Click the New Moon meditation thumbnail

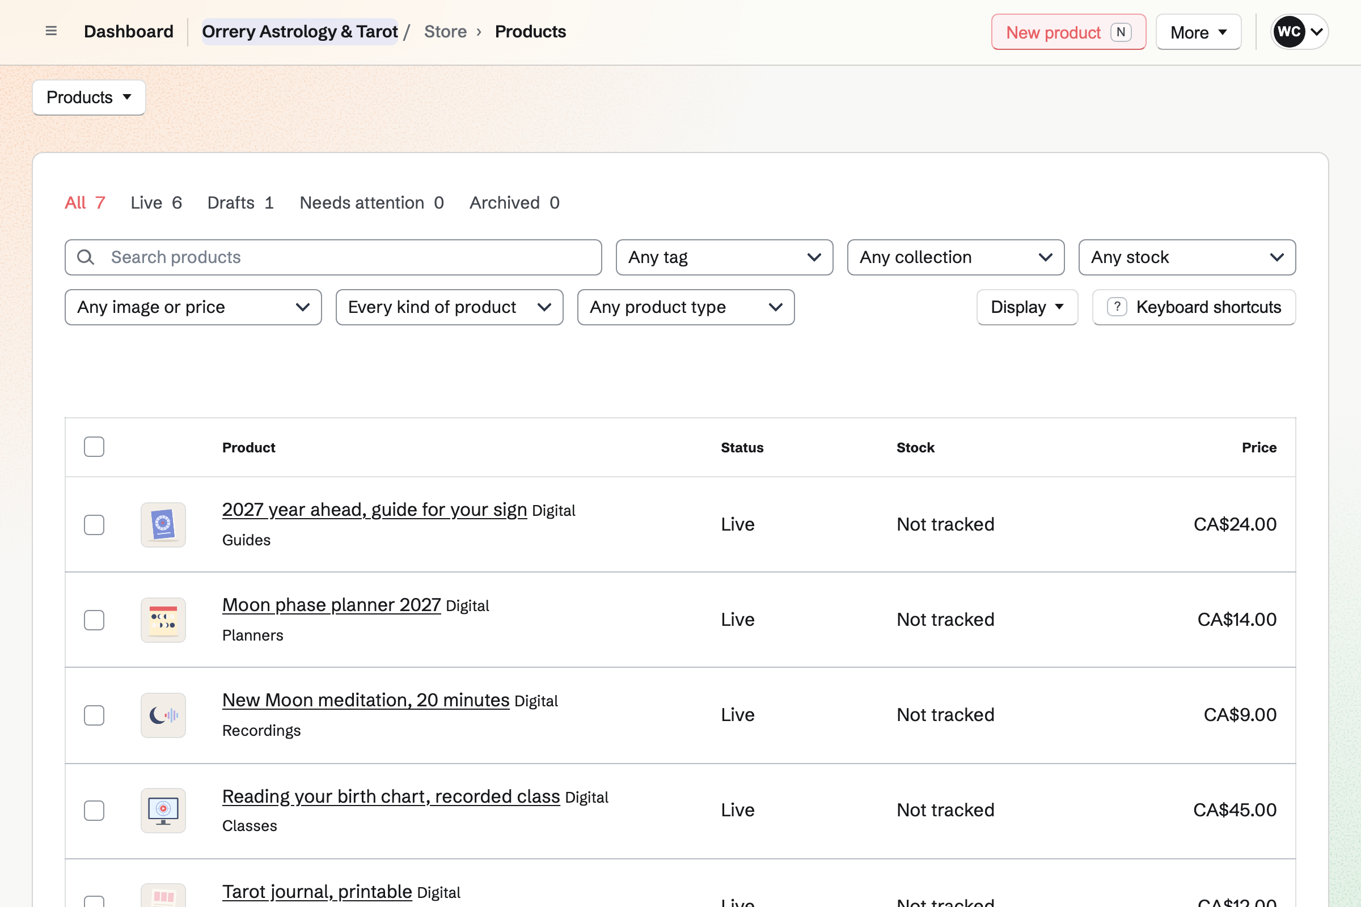163,715
